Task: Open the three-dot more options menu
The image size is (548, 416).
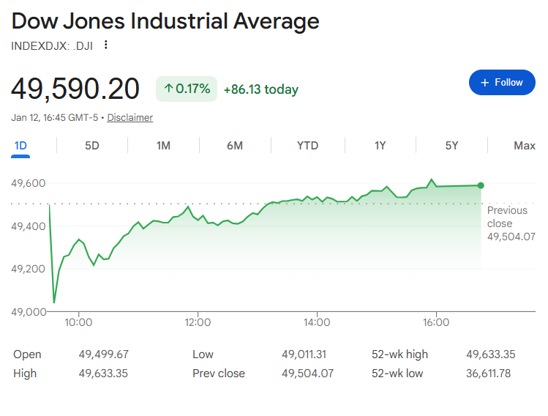Action: (106, 45)
